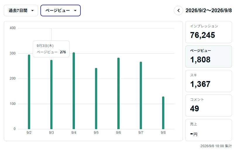
Task: Open the ページビュー metric dropdown
Action: (61, 10)
